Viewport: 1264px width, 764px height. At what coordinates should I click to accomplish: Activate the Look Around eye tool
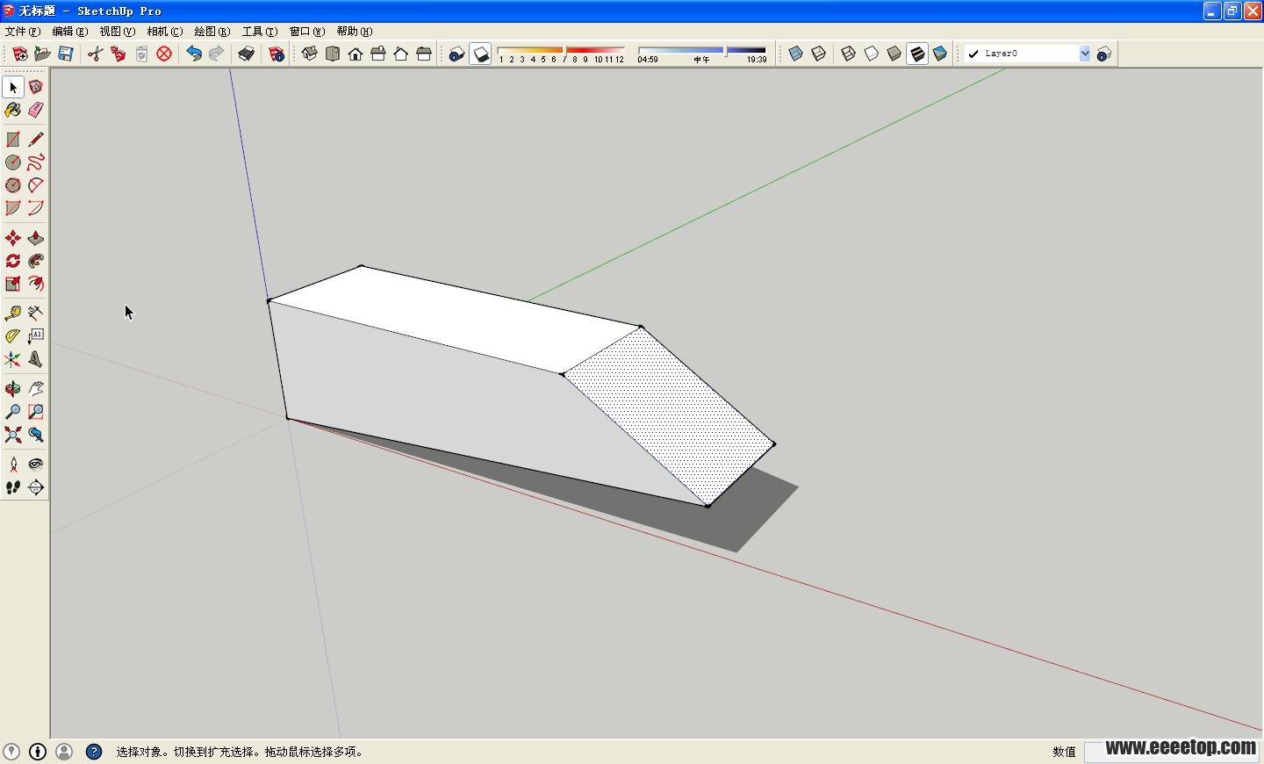point(36,465)
